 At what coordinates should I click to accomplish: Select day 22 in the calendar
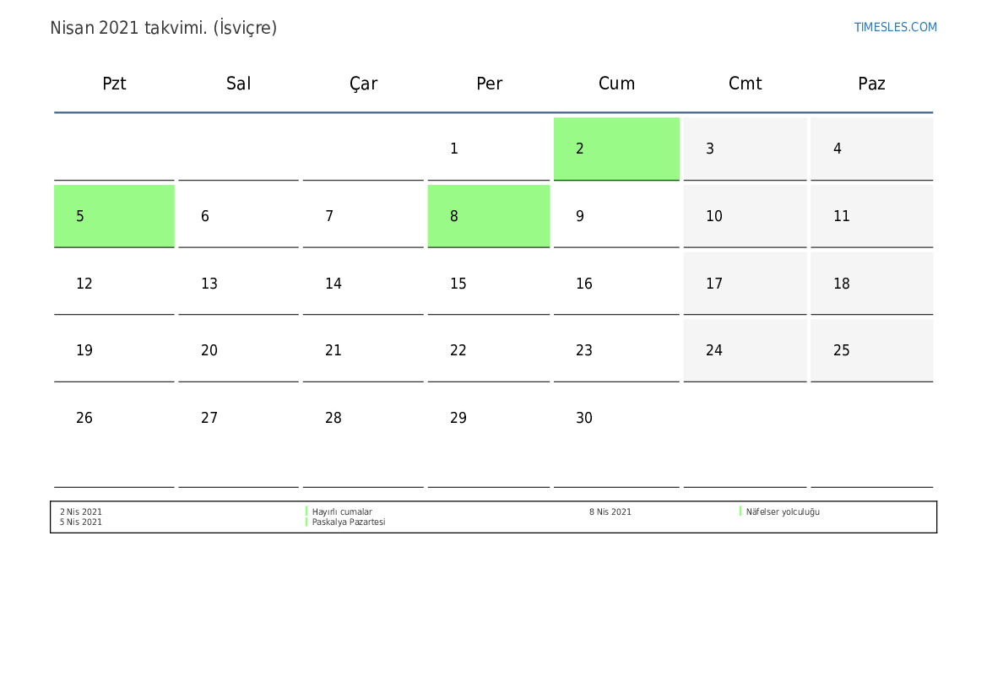coord(488,350)
